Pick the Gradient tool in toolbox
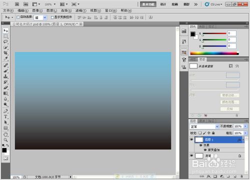The height and width of the screenshot is (180, 250). [x=5, y=93]
